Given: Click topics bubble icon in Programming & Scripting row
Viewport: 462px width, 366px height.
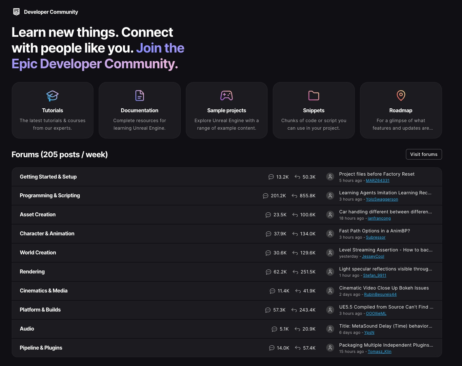Looking at the screenshot, I should [266, 196].
